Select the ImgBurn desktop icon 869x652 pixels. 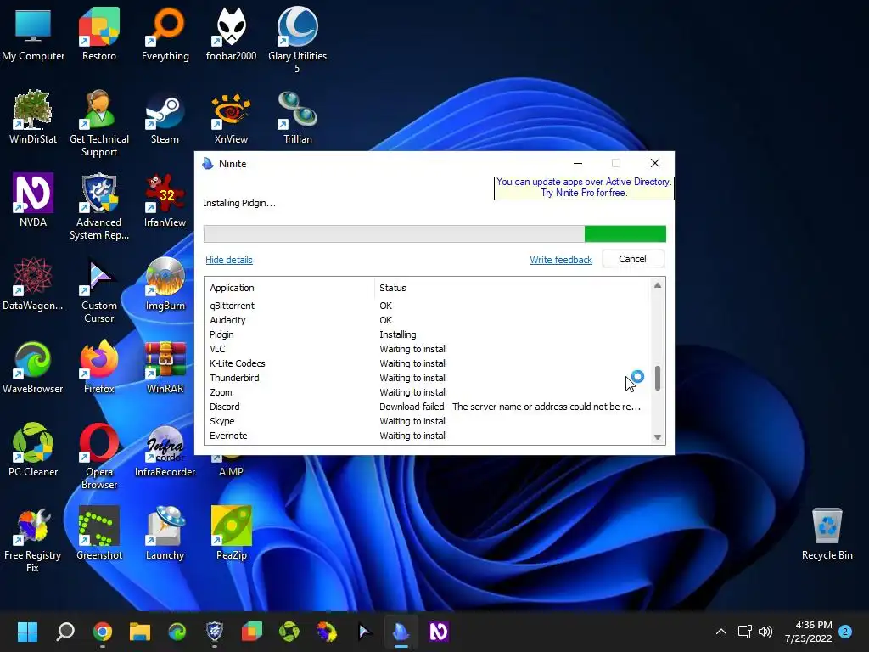(165, 284)
